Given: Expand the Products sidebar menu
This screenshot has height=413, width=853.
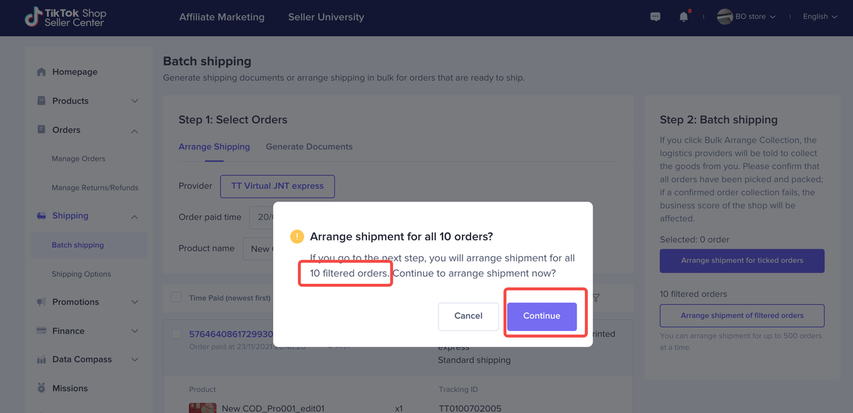Looking at the screenshot, I should tap(135, 101).
